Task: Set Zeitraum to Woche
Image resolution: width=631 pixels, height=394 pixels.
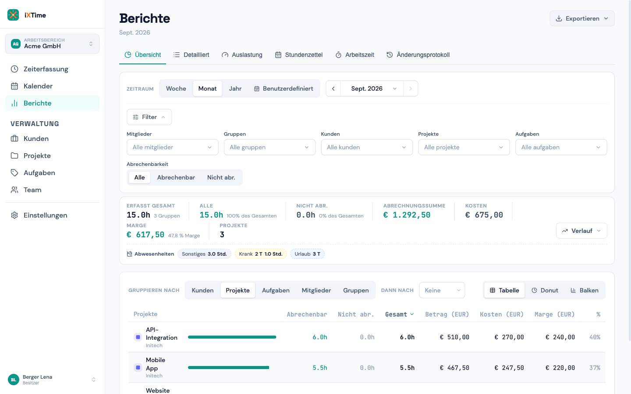Action: click(x=176, y=88)
